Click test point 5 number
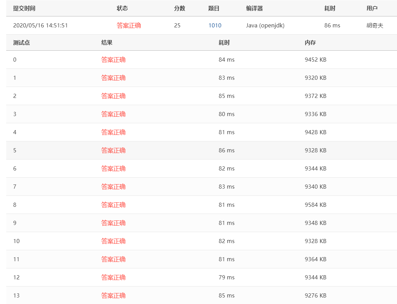Viewport: 397px width, 304px height. coord(15,150)
